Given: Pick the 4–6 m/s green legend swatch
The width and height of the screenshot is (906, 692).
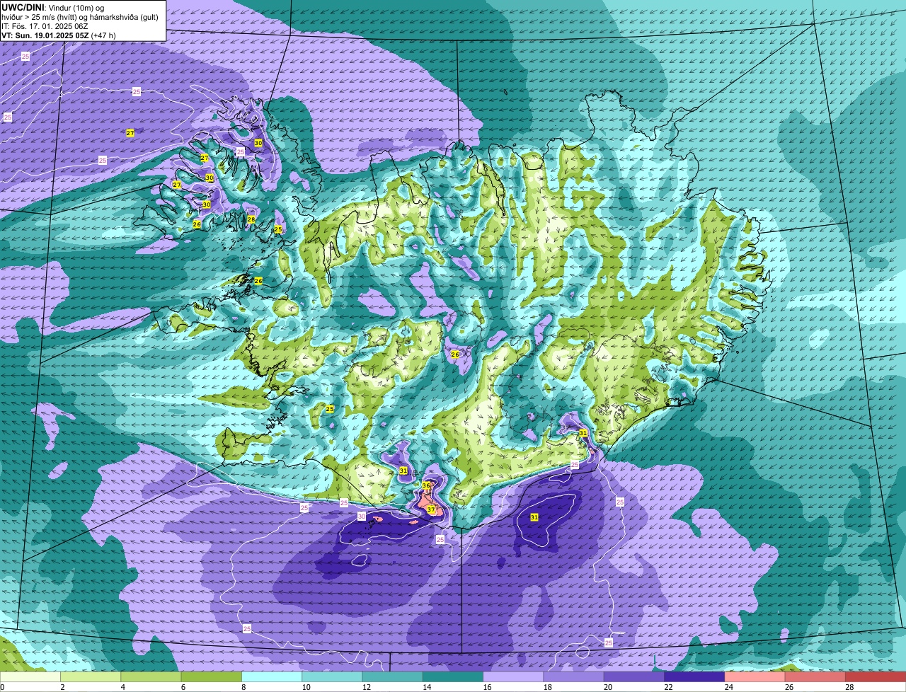Looking at the screenshot, I should (x=151, y=677).
